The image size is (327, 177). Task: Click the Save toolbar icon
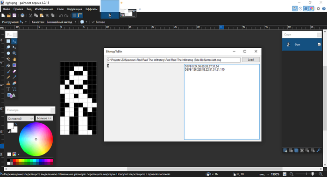click(14, 15)
